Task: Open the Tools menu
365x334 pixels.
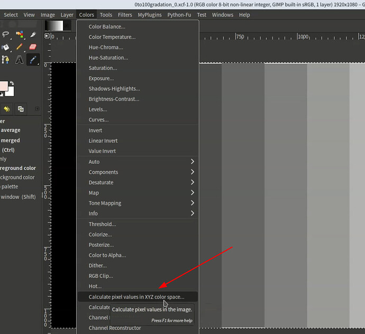Action: (106, 15)
